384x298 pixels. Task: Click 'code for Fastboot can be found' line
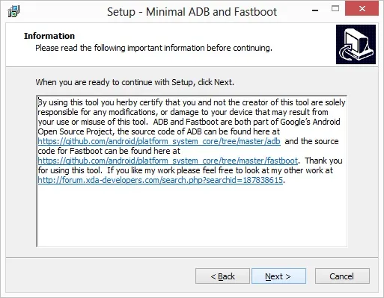109,151
